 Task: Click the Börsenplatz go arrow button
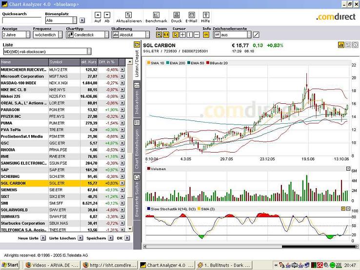(x=82, y=20)
